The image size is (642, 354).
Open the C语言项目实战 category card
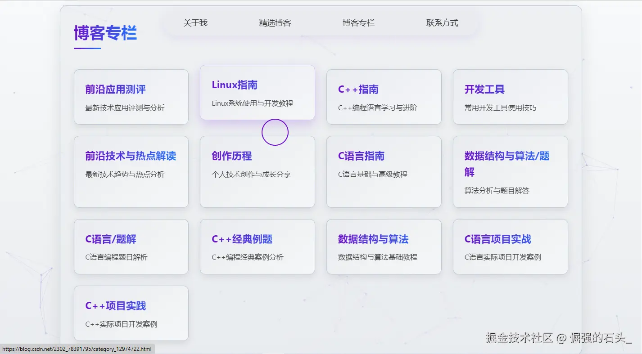click(510, 246)
